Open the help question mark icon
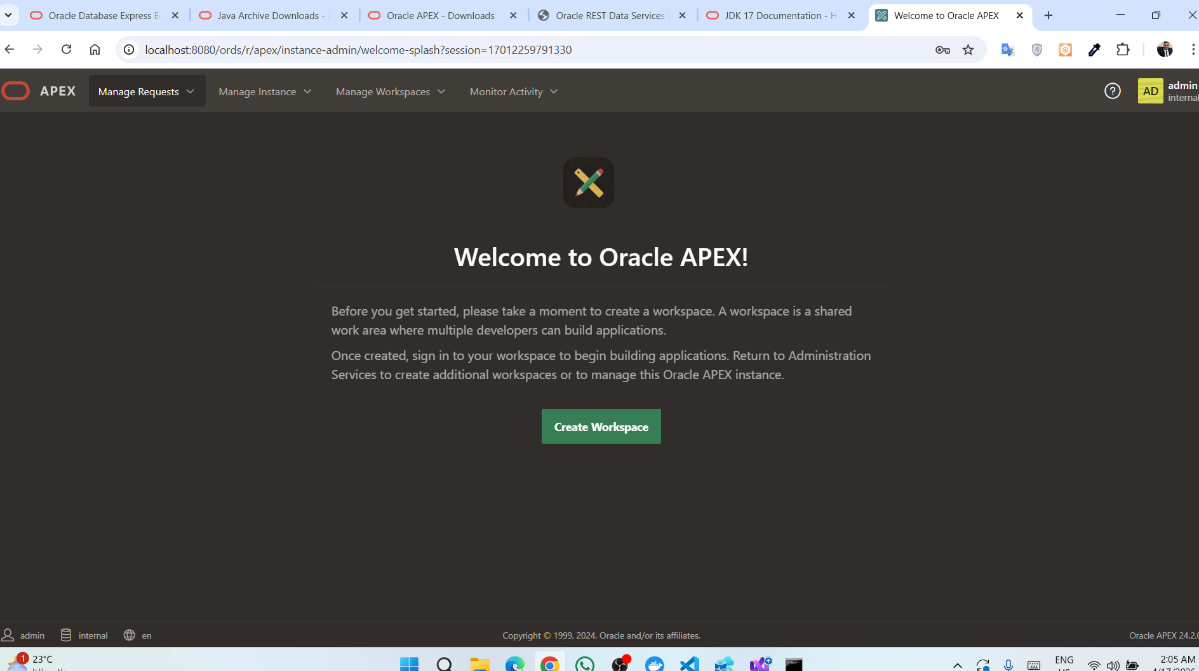 coord(1112,91)
